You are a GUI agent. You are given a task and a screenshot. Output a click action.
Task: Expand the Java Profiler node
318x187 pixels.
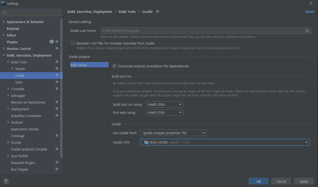(8, 156)
